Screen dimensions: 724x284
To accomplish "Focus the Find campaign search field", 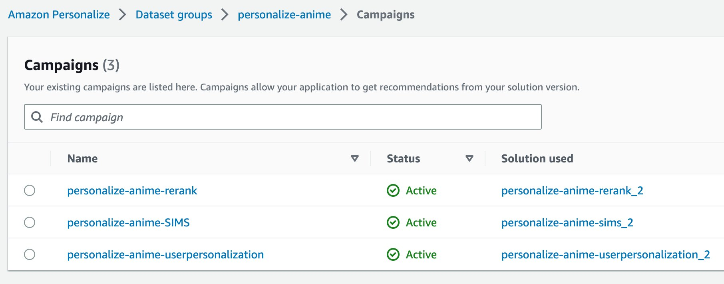I will 292,117.
